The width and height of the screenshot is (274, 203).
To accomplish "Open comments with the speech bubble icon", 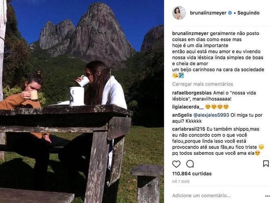I will tap(190, 164).
